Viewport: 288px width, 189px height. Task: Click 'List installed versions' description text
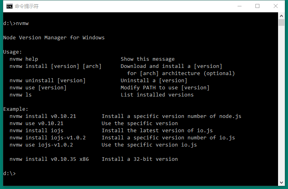(x=157, y=95)
